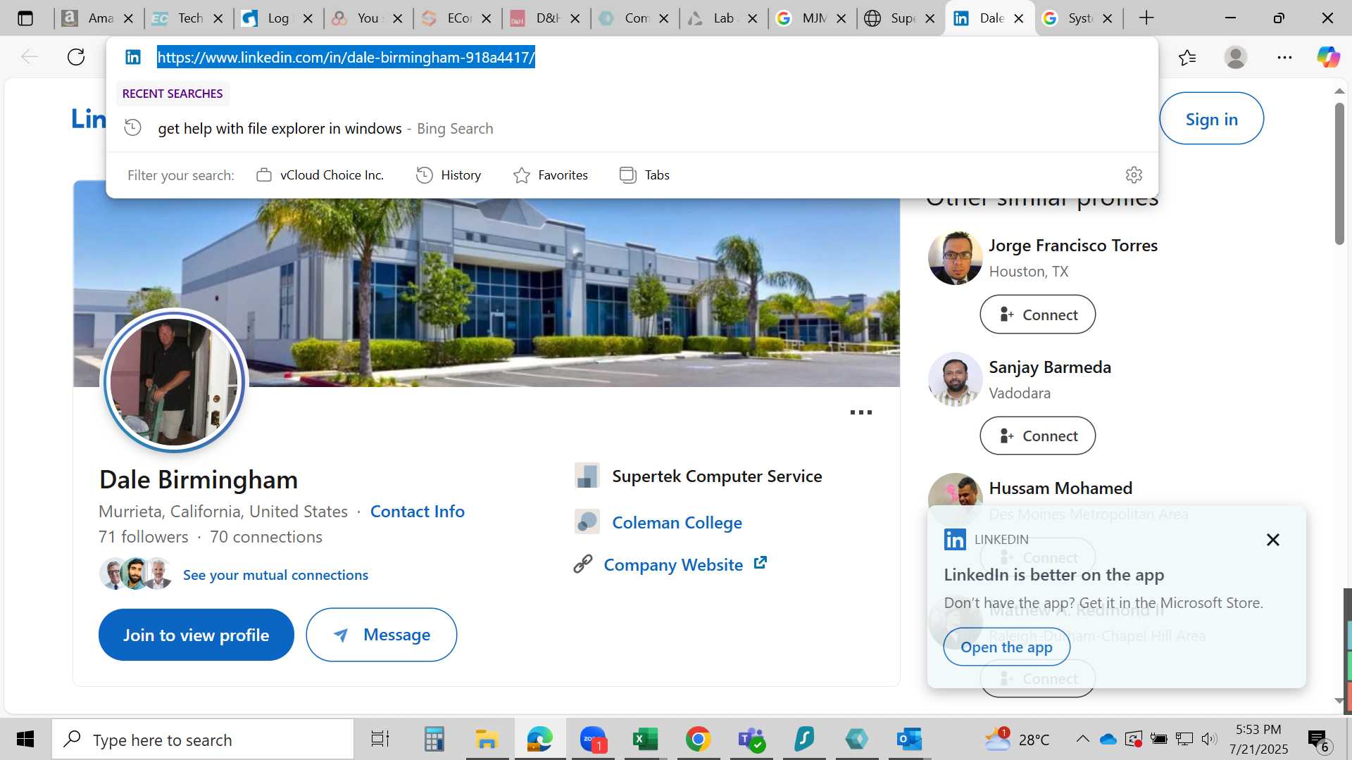The image size is (1352, 760).
Task: Open the notification center icon
Action: coord(1318,740)
